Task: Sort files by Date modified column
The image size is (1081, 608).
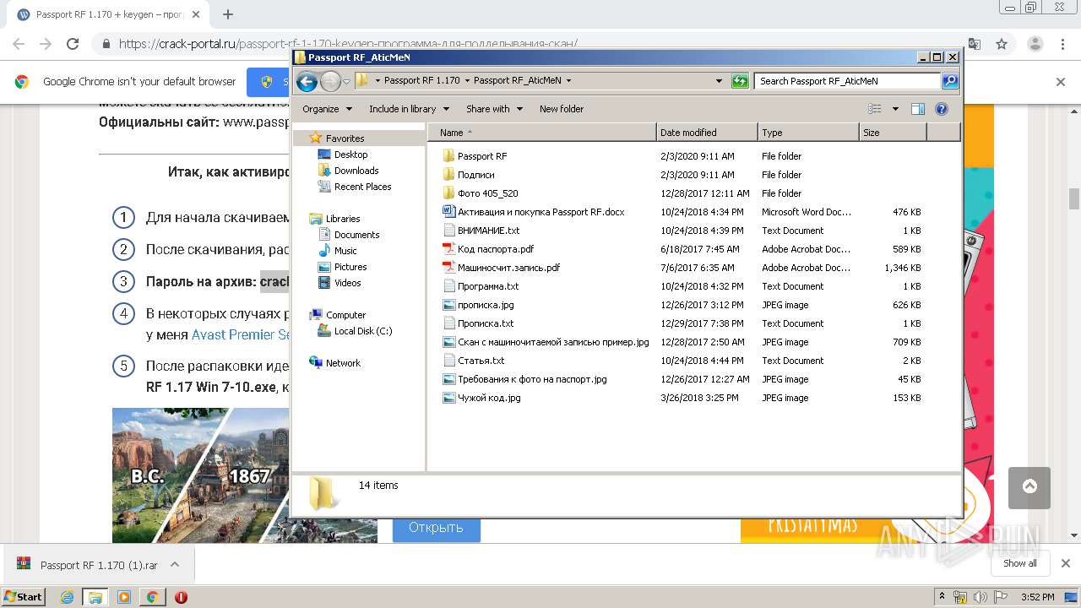Action: [707, 133]
